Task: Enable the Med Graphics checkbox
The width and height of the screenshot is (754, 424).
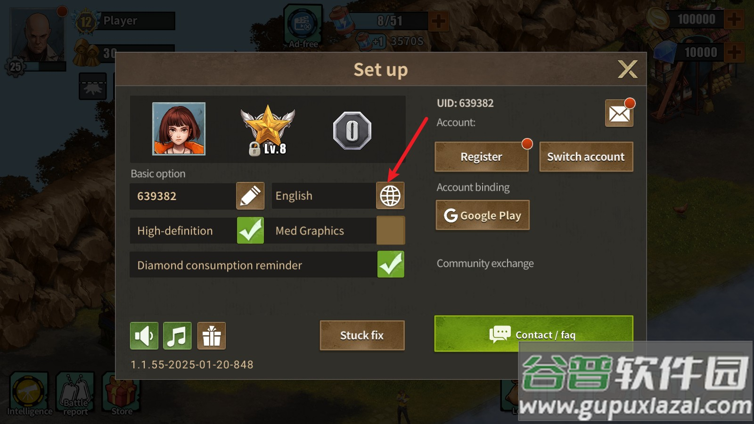Action: (391, 230)
